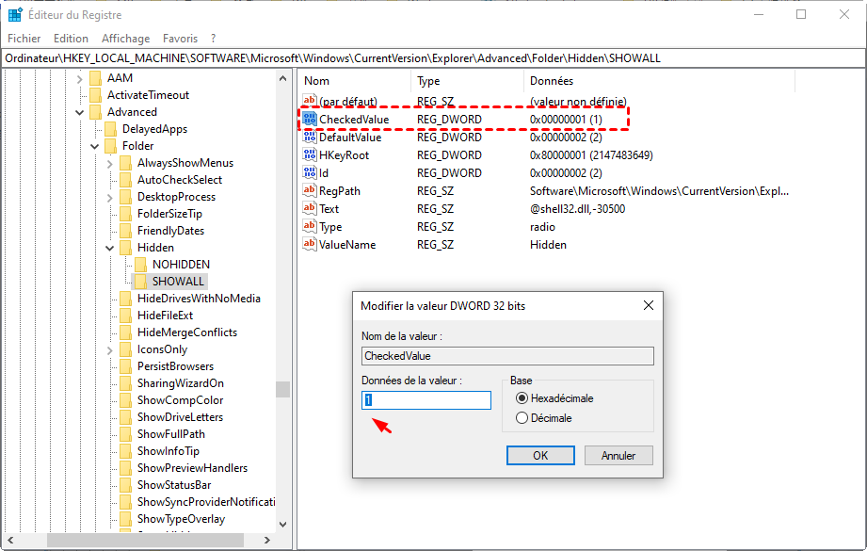Select the HideDrivesWithNoMedia key
Viewport: 867px width, 551px height.
[199, 299]
